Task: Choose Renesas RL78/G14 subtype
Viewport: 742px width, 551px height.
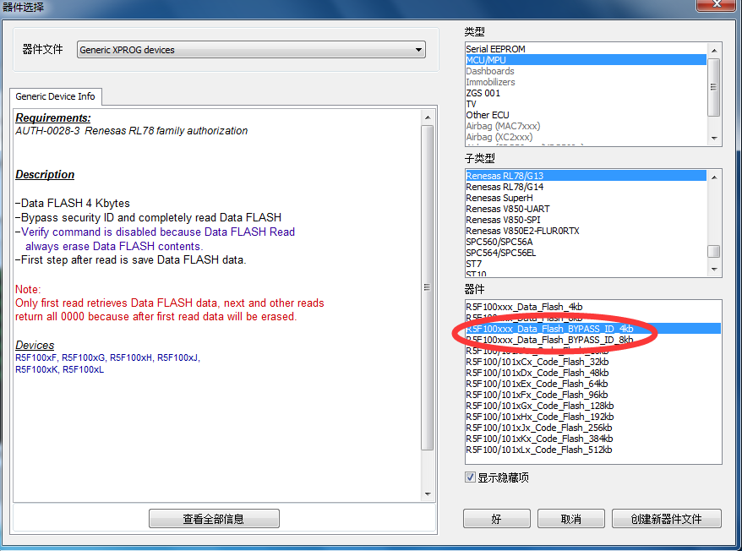Action: pyautogui.click(x=505, y=187)
